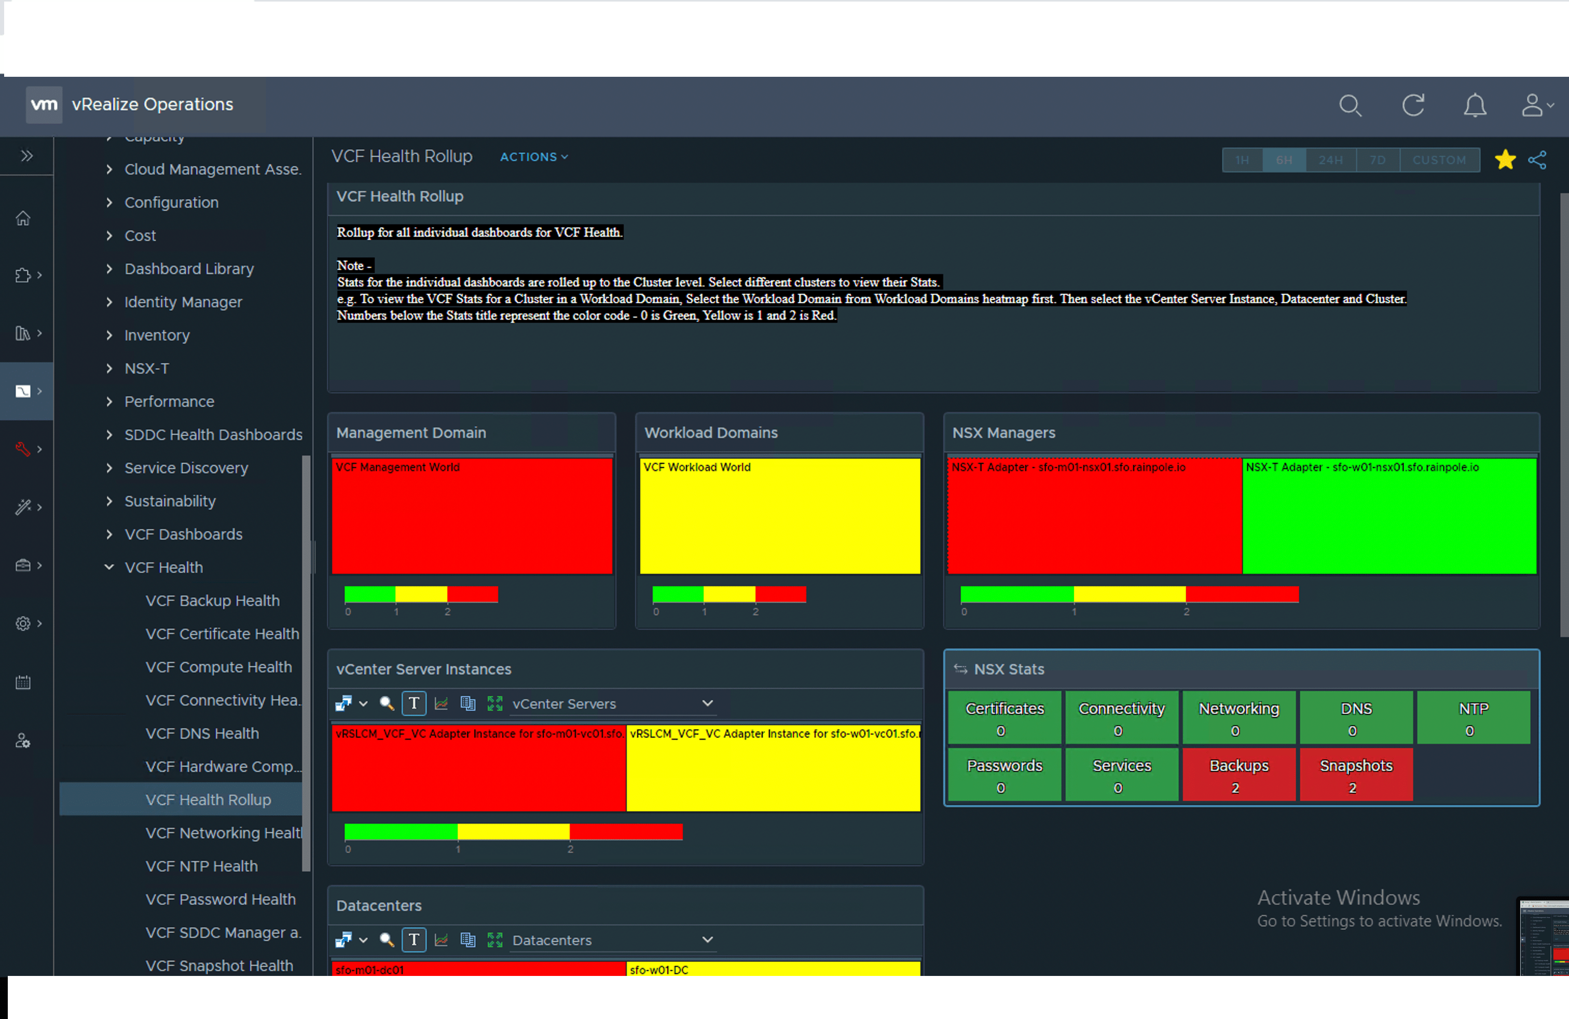Click sparkline chart icon in vCenter Server Instances

[441, 703]
